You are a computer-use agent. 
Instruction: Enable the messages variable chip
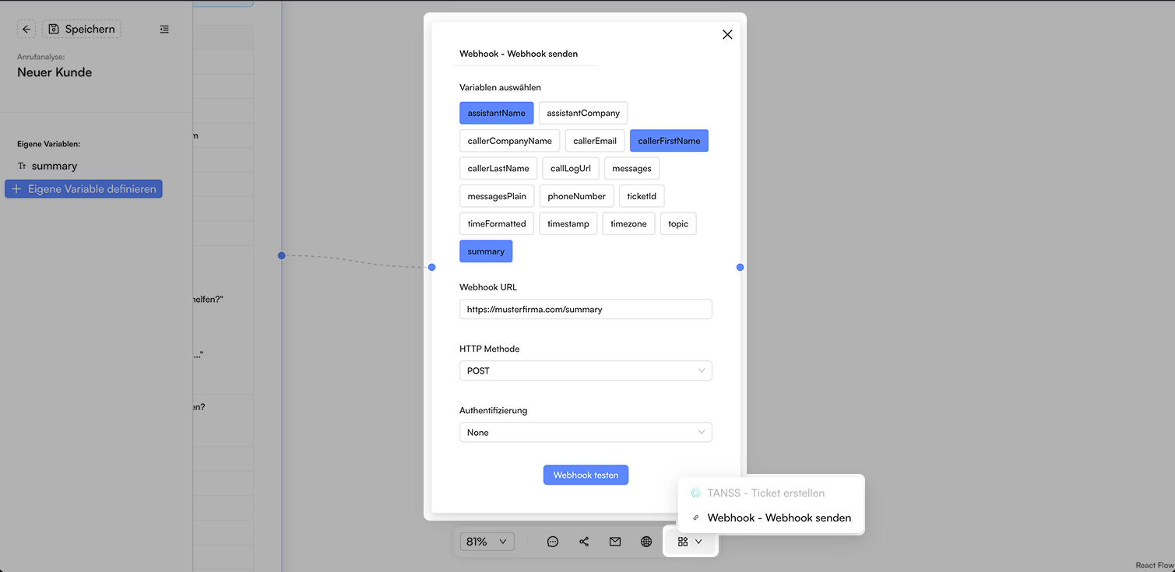tap(631, 168)
